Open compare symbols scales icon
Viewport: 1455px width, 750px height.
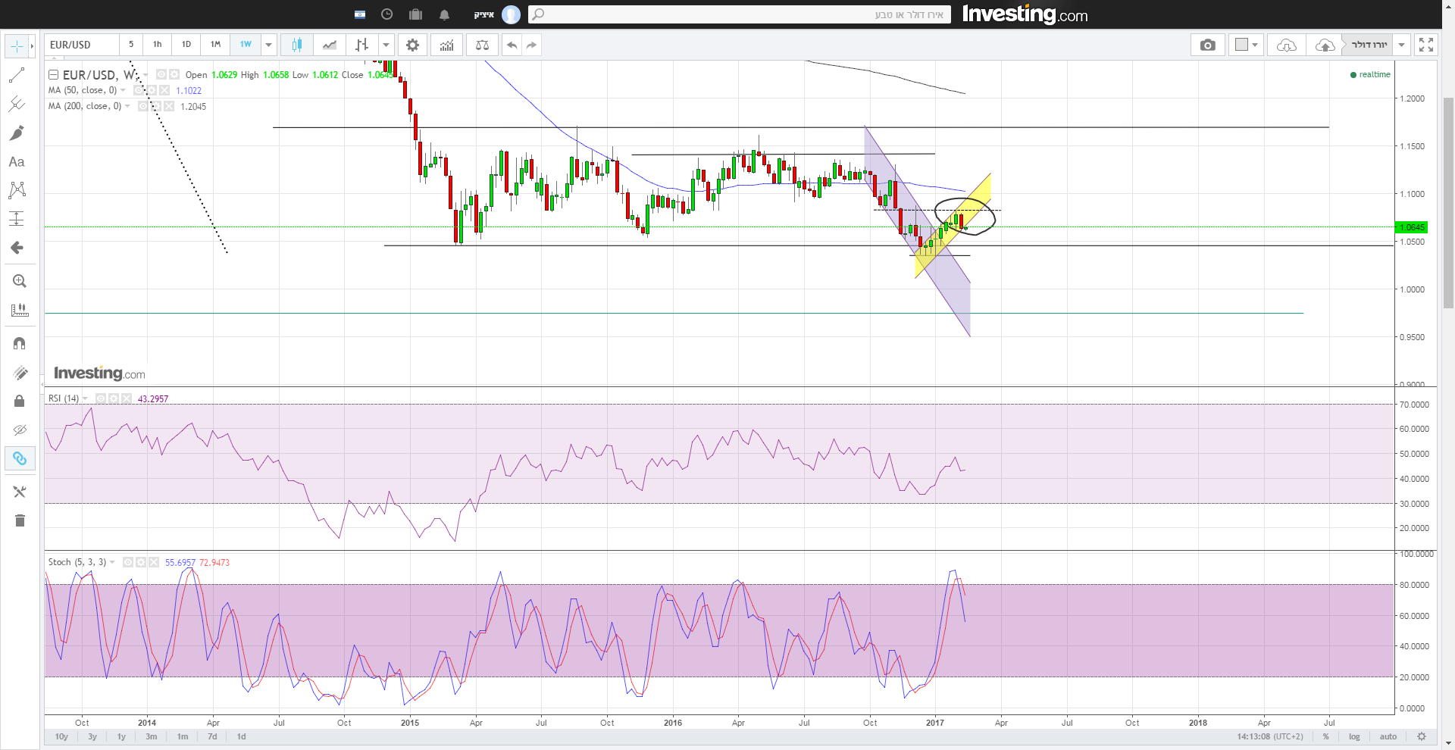click(x=482, y=45)
